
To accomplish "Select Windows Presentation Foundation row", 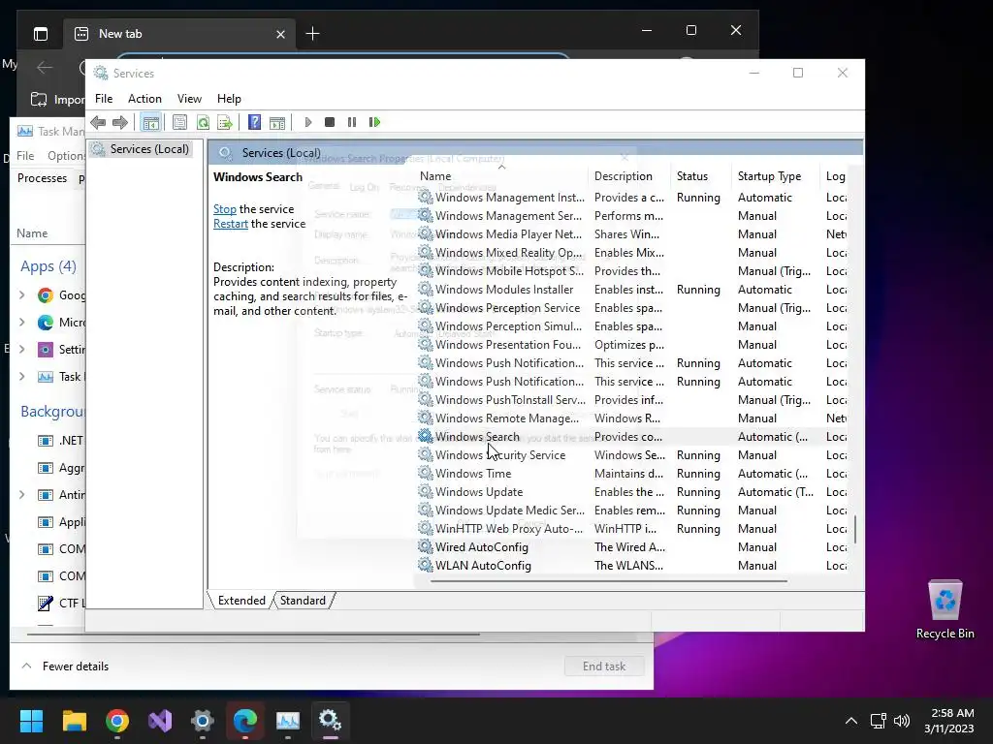I will pos(631,345).
